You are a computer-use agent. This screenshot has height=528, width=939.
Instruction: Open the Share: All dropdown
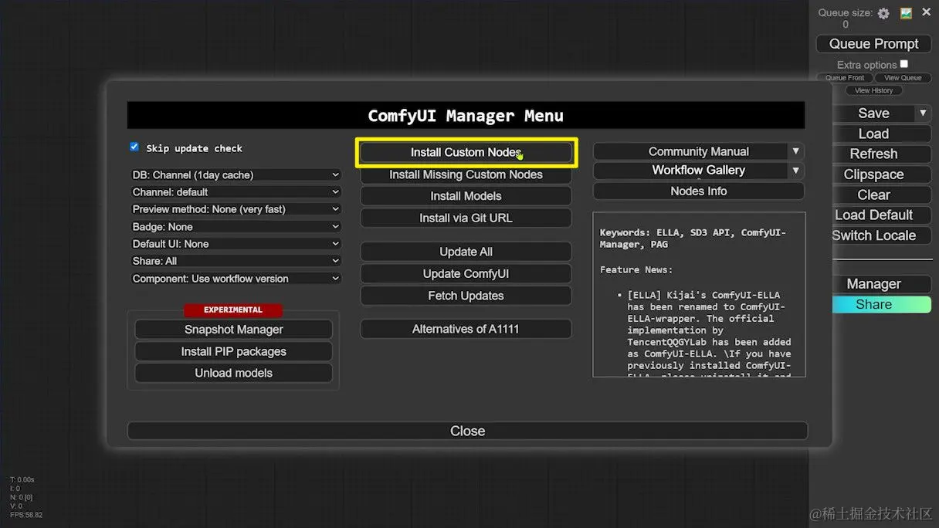point(236,261)
